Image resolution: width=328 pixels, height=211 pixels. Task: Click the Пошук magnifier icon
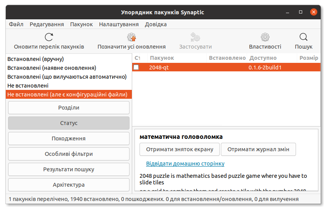point(304,37)
